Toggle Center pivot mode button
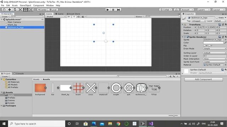Viewport: 227px width, 127px height. pyautogui.click(x=42, y=10)
